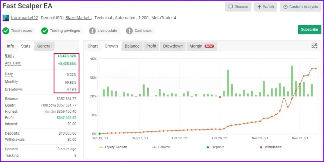The image size is (324, 162).
Task: Toggle the Deposit legend marker
Action: [x=215, y=147]
